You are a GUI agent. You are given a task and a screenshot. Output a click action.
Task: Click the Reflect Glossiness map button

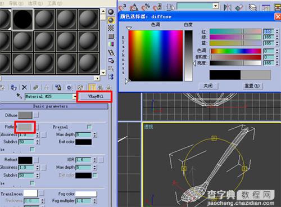[x=44, y=134]
